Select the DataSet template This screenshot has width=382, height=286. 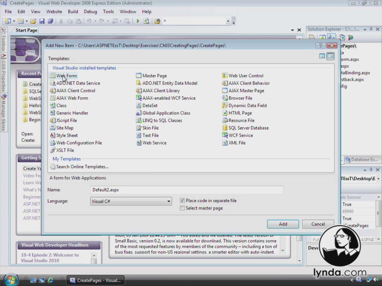coord(147,106)
